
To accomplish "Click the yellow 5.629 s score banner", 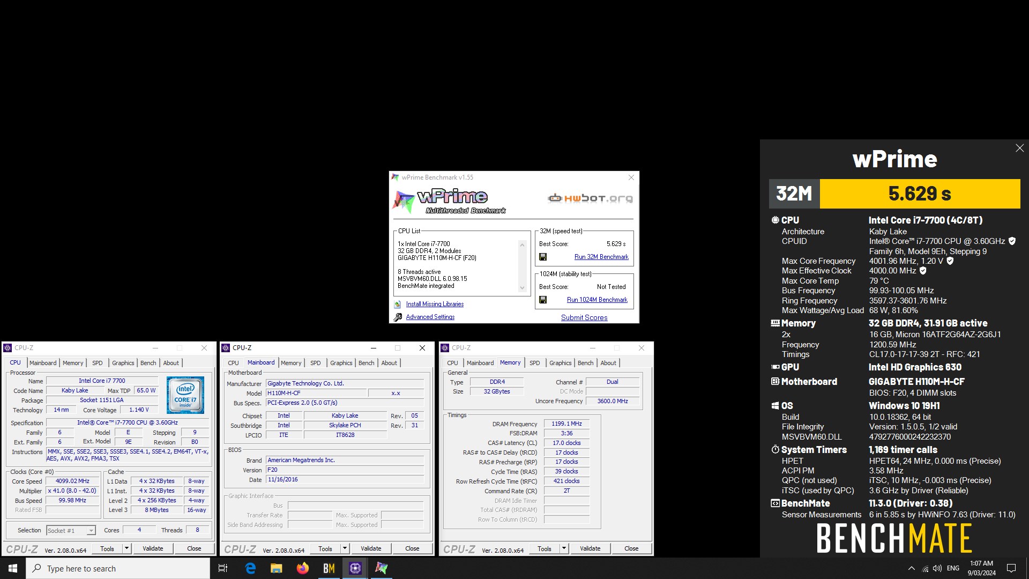I will (920, 194).
